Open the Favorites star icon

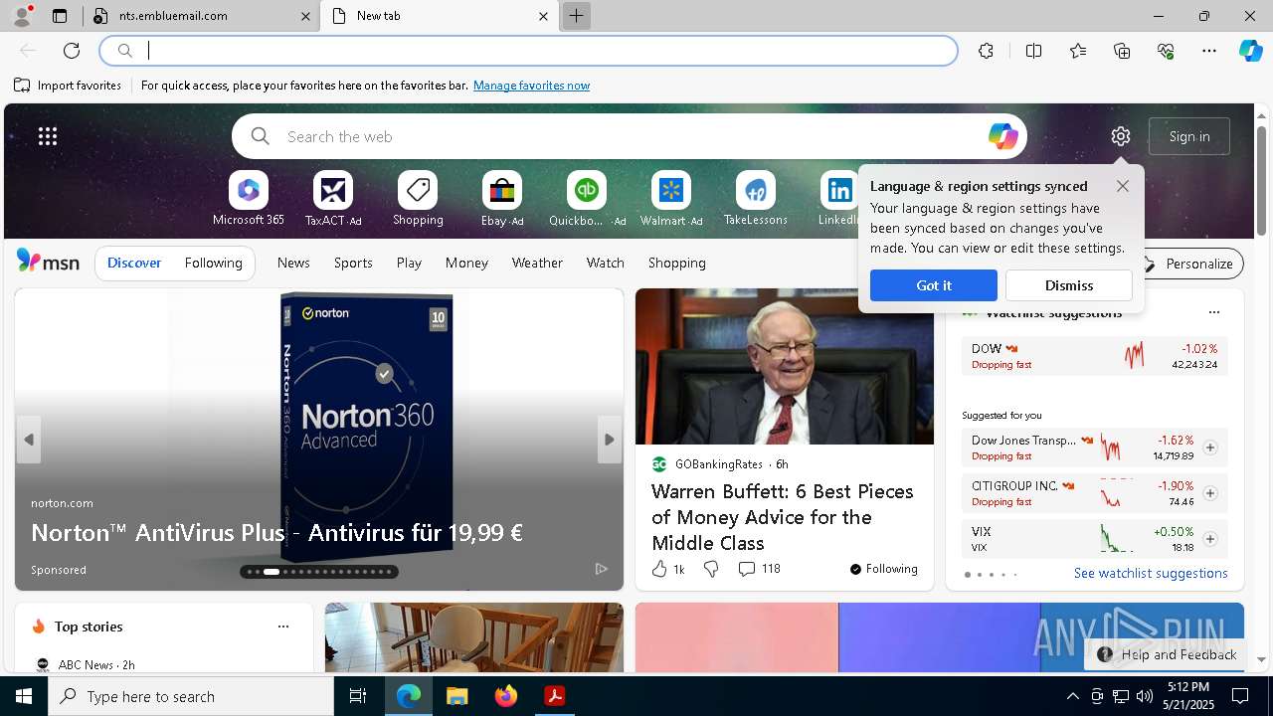click(1078, 51)
